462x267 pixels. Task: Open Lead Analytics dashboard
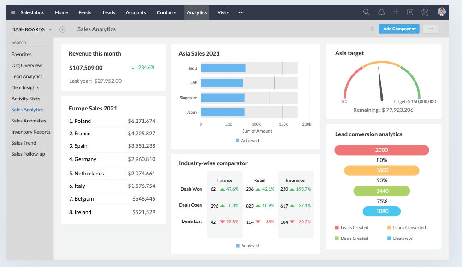[27, 76]
